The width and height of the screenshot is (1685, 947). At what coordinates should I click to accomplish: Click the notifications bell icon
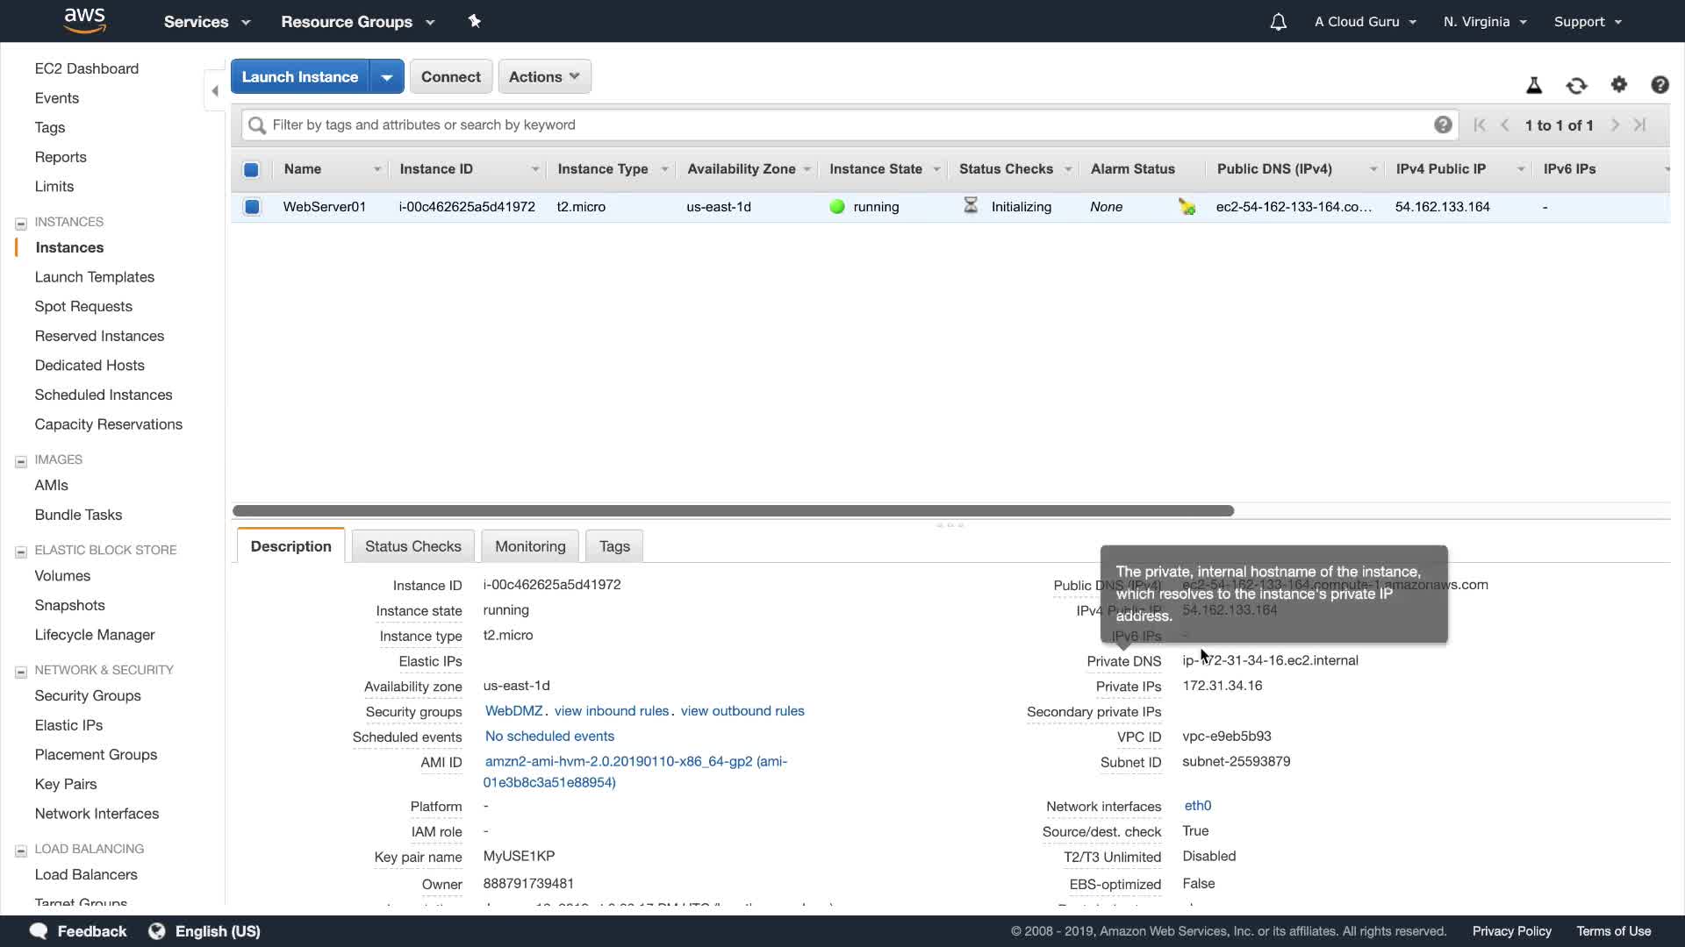coord(1278,22)
